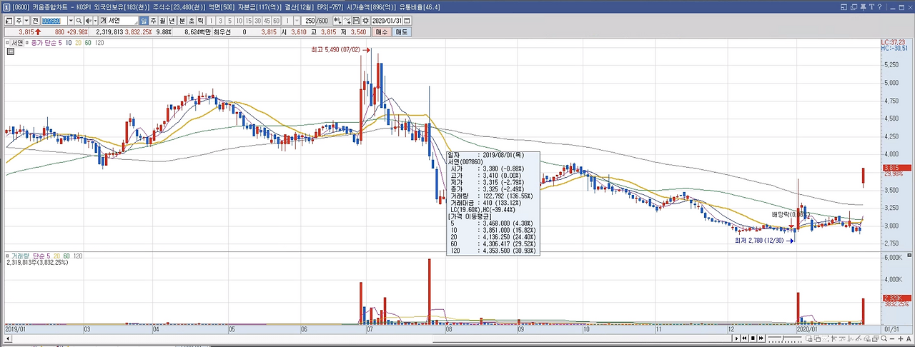Click the fast-forward button in bottom controls

[761, 338]
